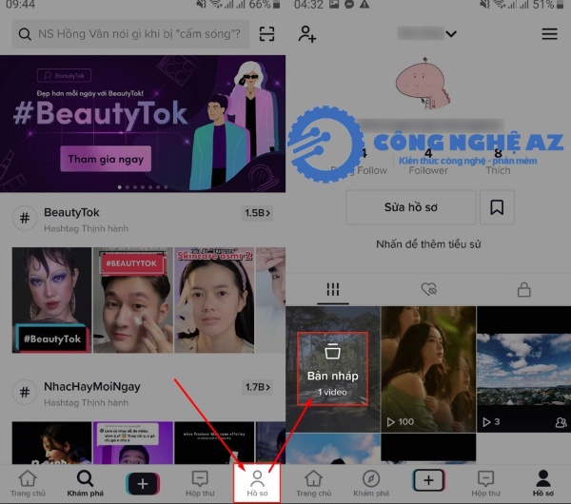This screenshot has height=504, width=571.
Task: Tap 'Nhấn để thêm tiểu sử' text
Action: [x=428, y=244]
